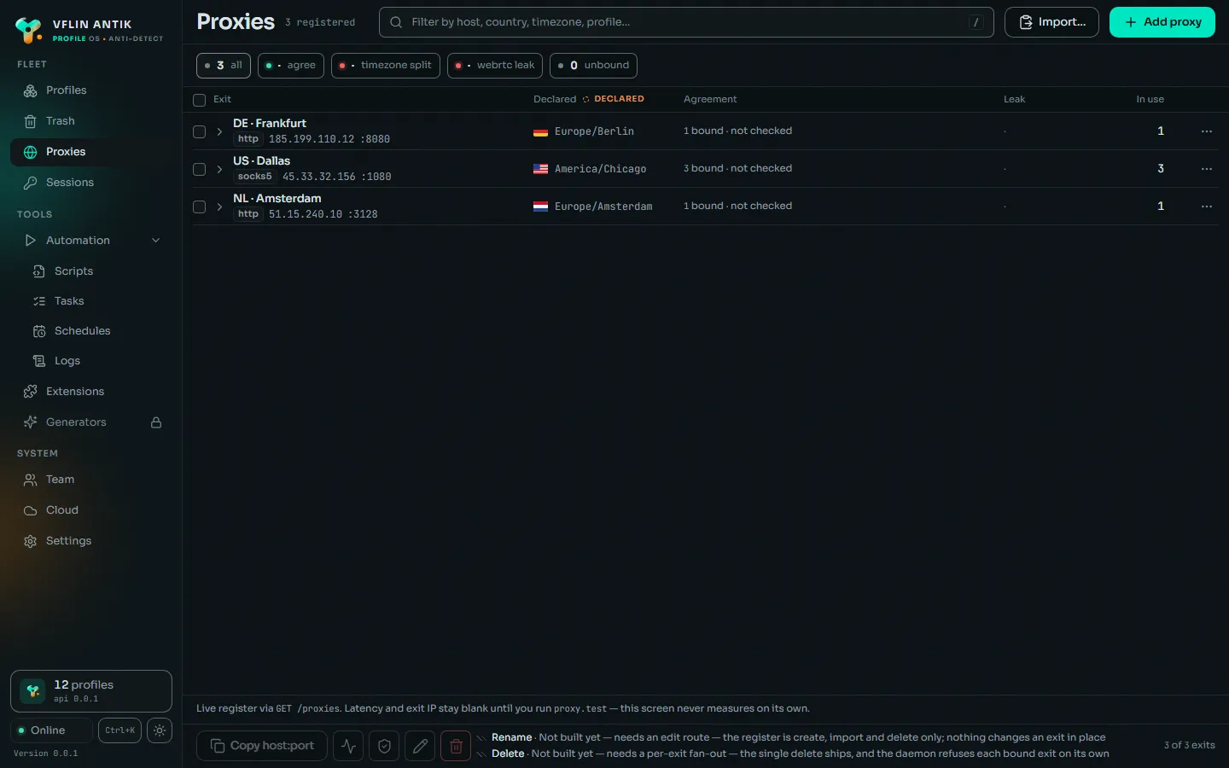Open more options for DE Frankfurt
1229x768 pixels.
pyautogui.click(x=1207, y=131)
